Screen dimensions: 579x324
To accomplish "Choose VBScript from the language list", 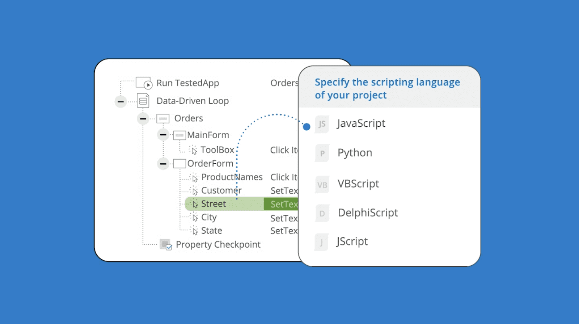I will 358,184.
